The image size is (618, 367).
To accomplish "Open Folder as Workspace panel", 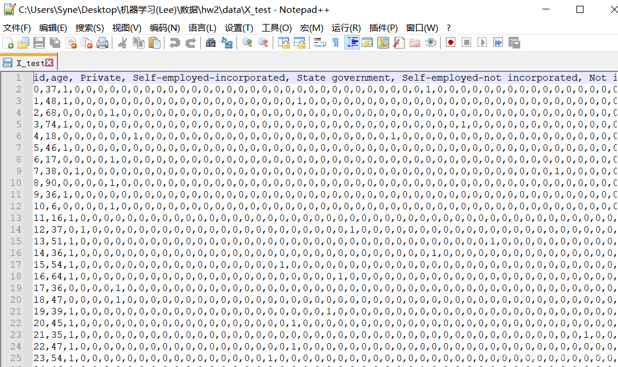I will pos(414,43).
